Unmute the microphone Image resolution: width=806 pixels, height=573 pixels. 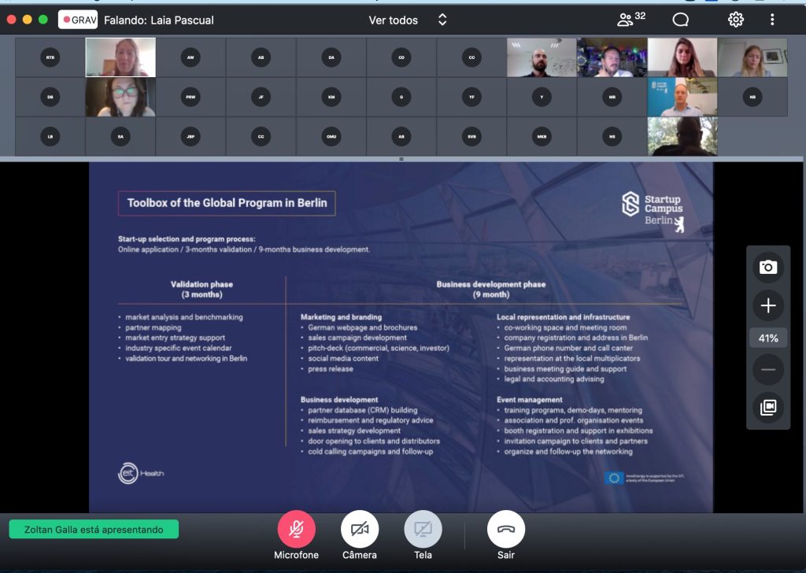(296, 529)
